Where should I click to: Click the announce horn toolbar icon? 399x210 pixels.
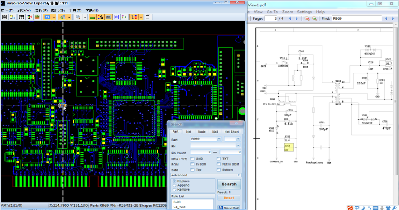(63, 17)
